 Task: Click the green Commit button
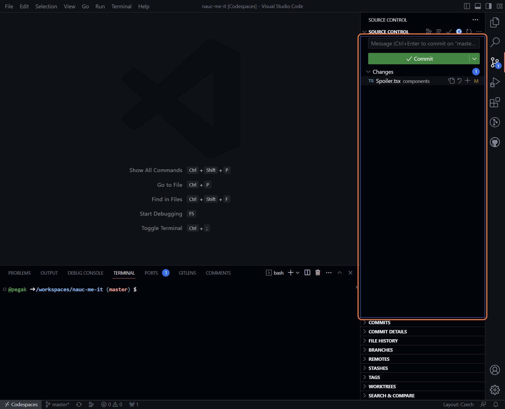[419, 59]
